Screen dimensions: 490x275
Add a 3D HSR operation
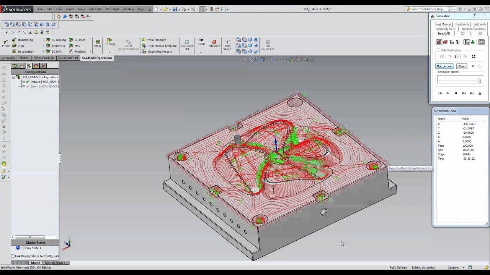click(x=54, y=52)
